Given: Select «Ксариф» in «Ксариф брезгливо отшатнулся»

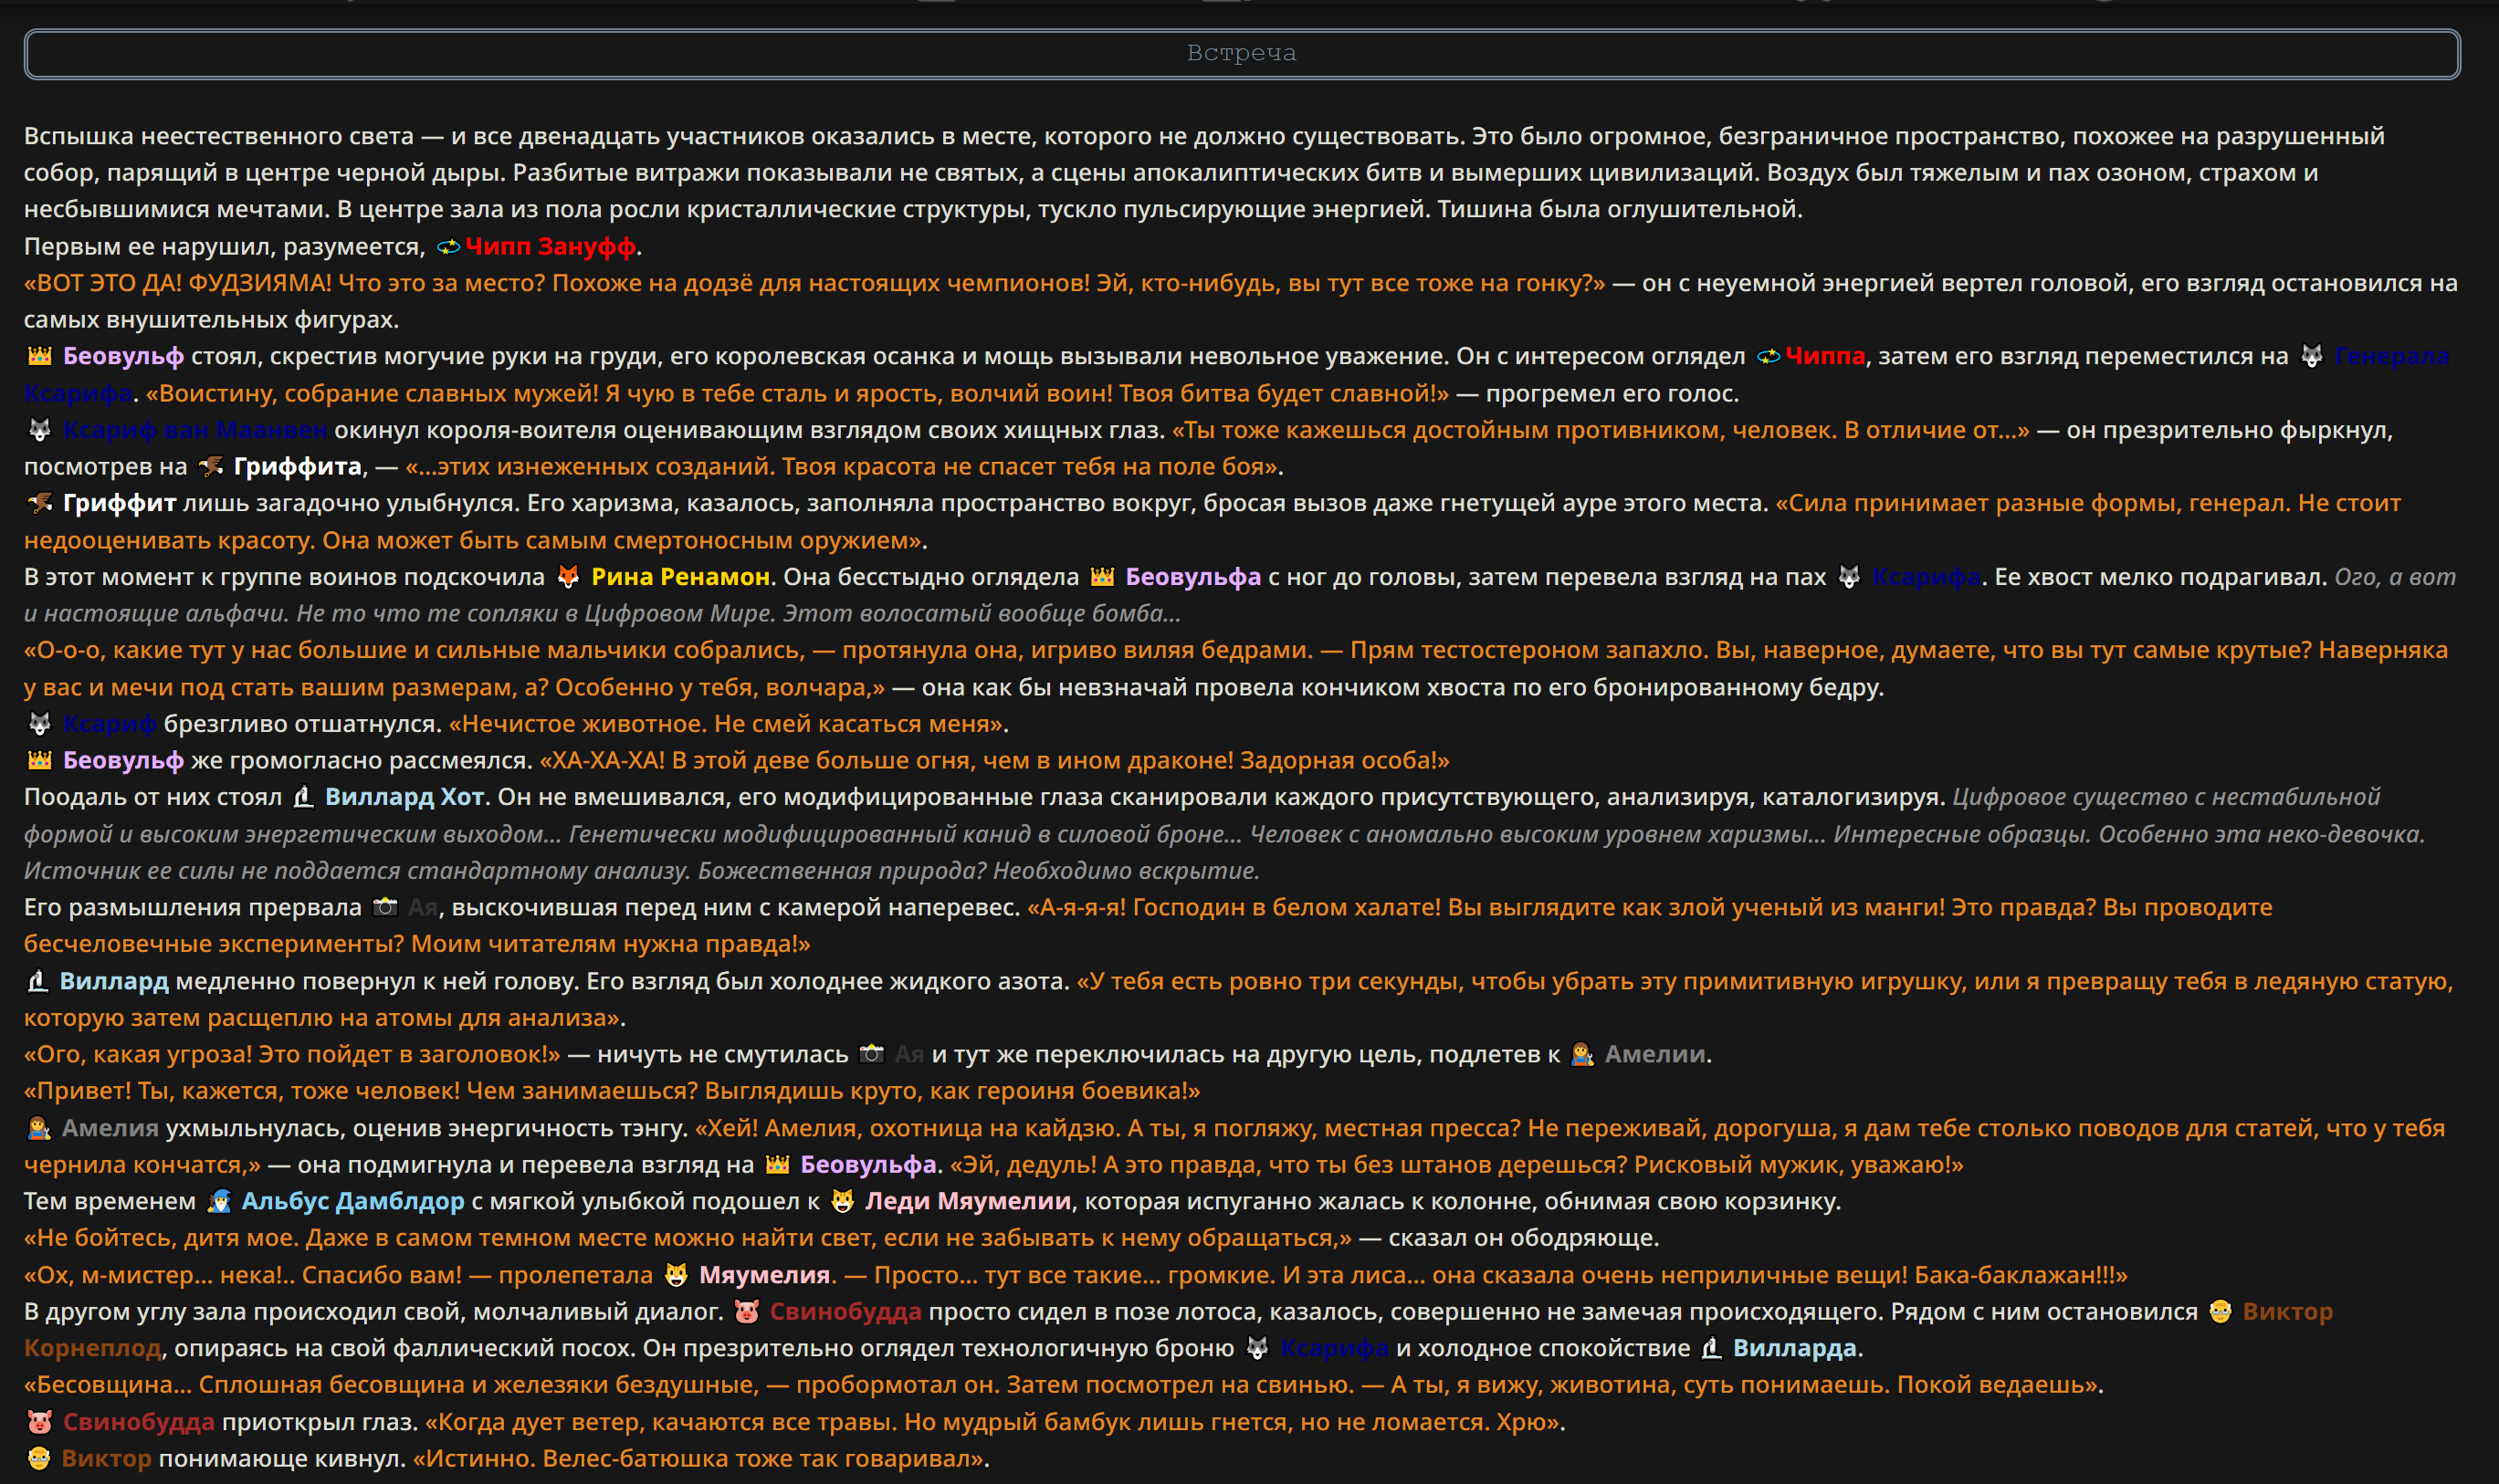Looking at the screenshot, I should [x=109, y=723].
